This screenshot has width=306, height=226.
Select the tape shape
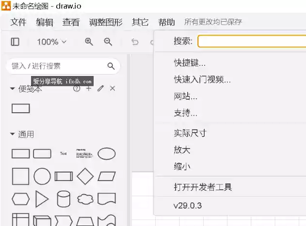click(x=107, y=220)
